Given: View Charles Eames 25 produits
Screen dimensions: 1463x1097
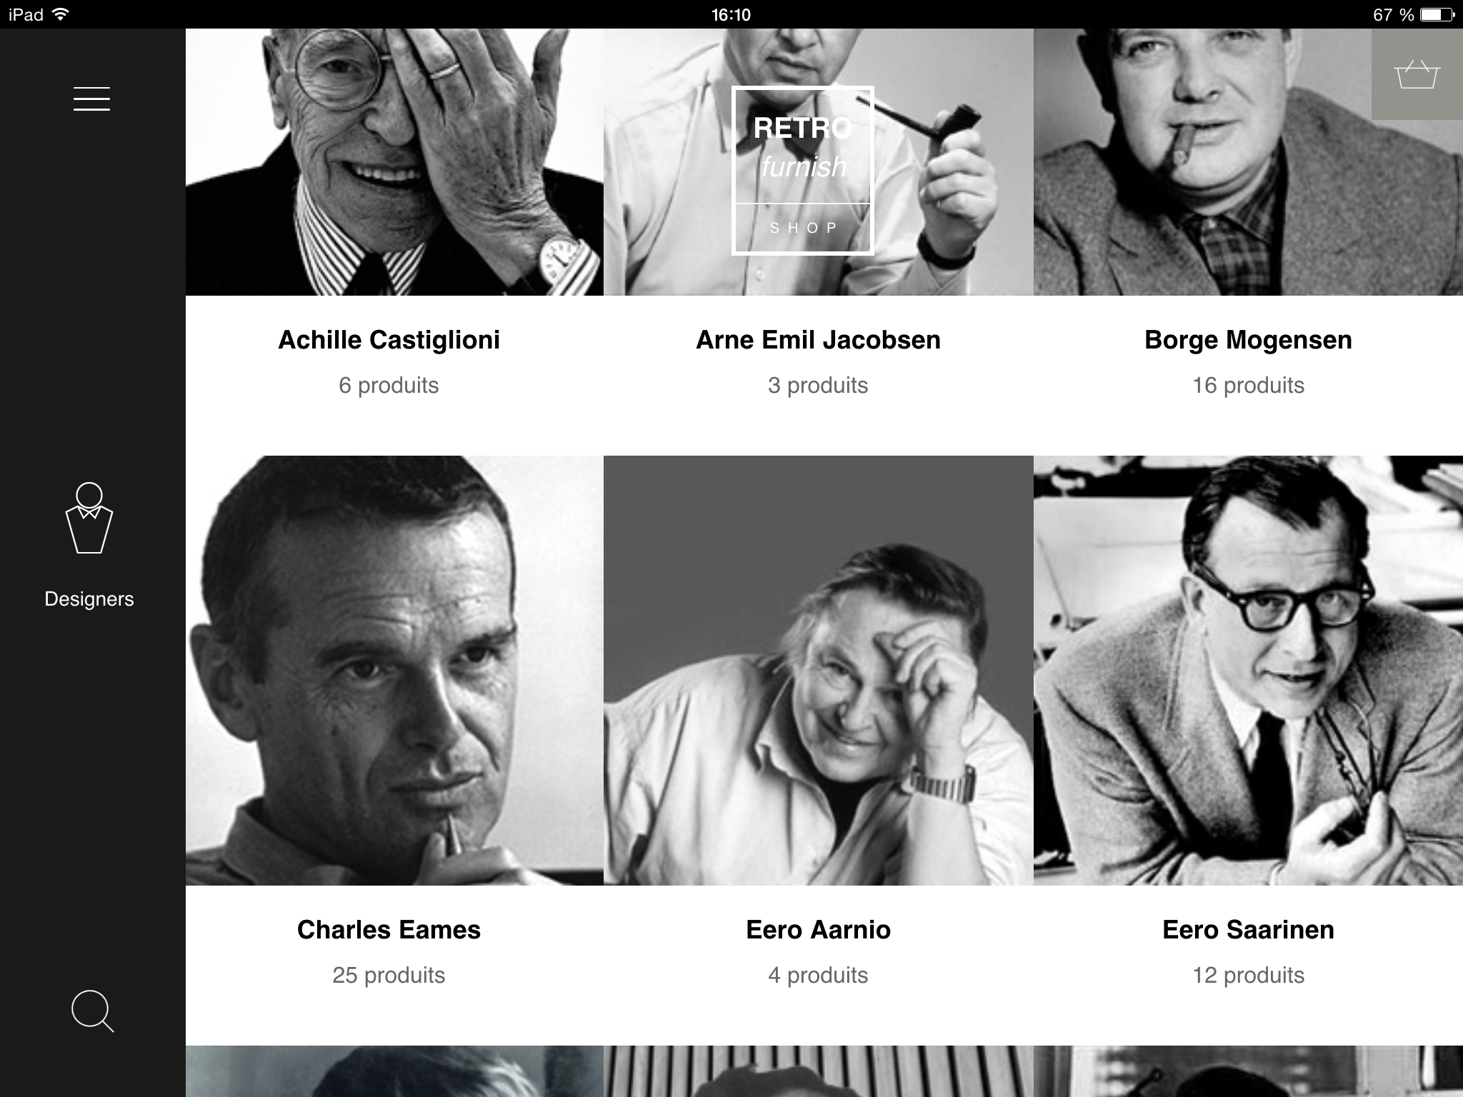Looking at the screenshot, I should tap(389, 976).
